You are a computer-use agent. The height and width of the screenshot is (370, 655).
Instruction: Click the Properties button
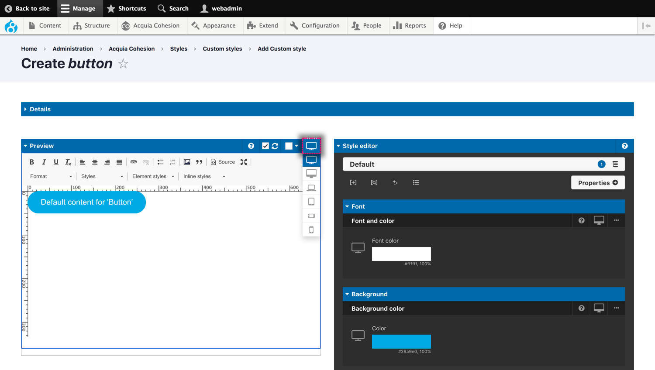click(x=597, y=182)
